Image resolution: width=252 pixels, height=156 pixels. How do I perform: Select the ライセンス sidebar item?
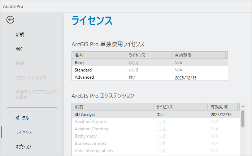23,133
